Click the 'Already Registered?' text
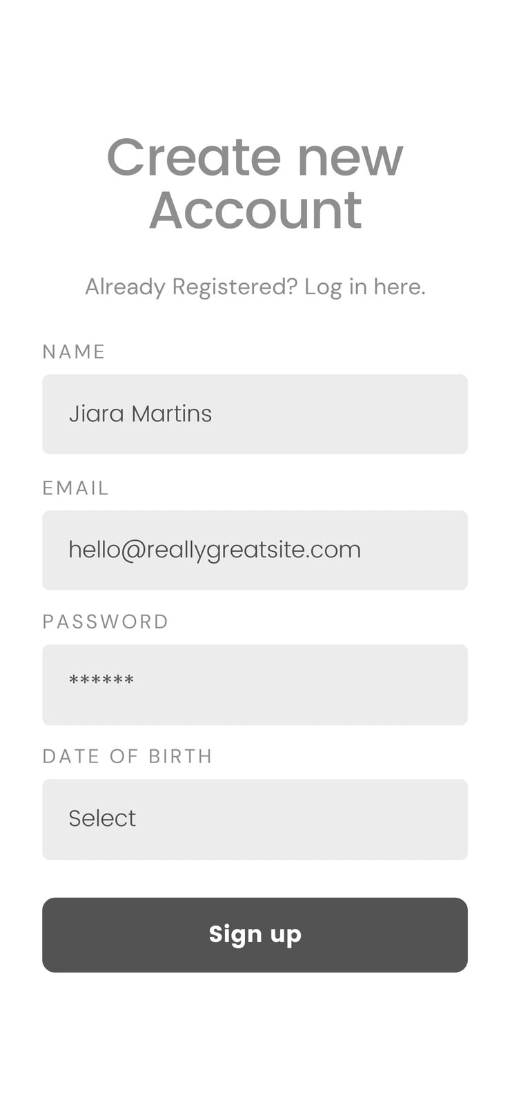Image resolution: width=510 pixels, height=1105 pixels. click(x=191, y=287)
